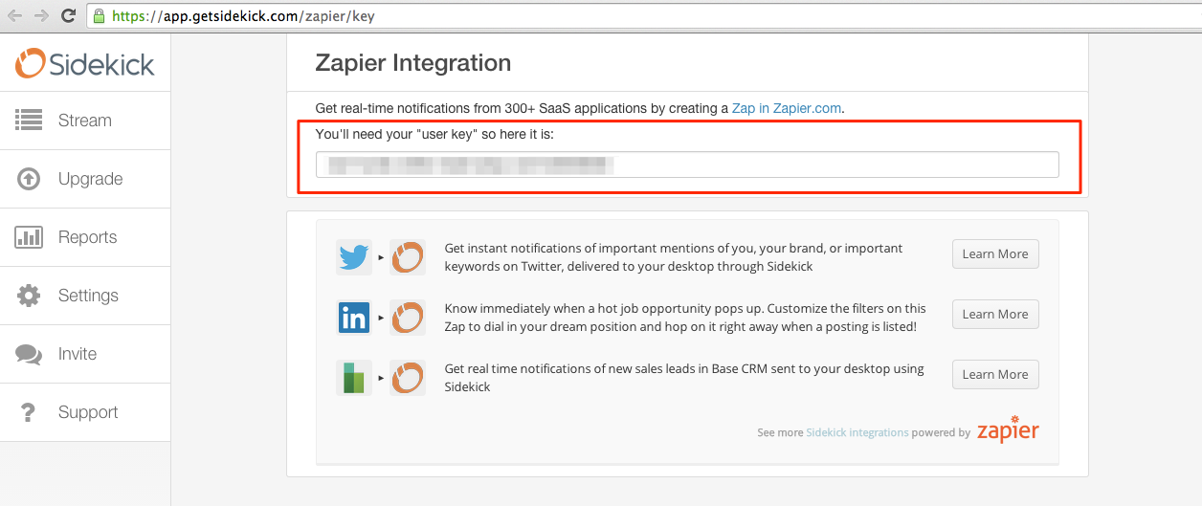This screenshot has width=1202, height=506.
Task: Open the Settings gear icon
Action: tap(29, 296)
